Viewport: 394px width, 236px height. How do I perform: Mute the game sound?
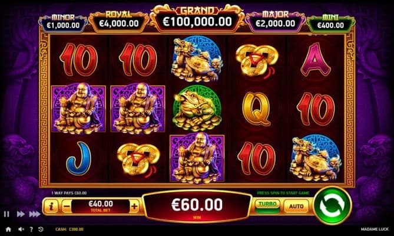click(21, 229)
